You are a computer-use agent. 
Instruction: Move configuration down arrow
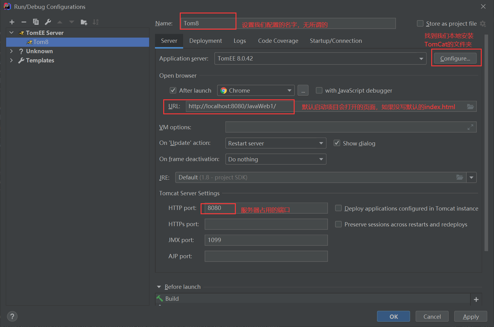click(x=72, y=22)
